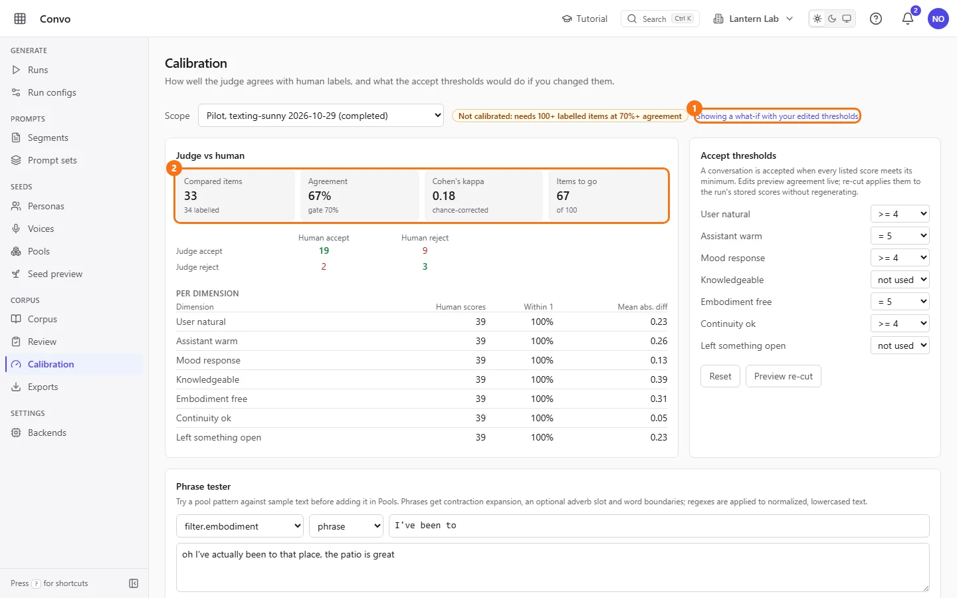Image resolution: width=957 pixels, height=598 pixels.
Task: Switch to dark theme moon icon
Action: click(832, 19)
